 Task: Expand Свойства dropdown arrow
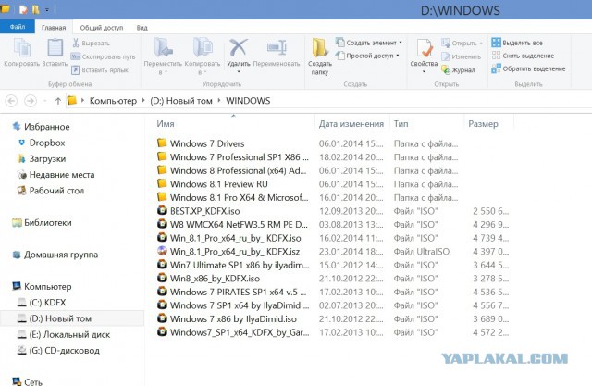424,72
